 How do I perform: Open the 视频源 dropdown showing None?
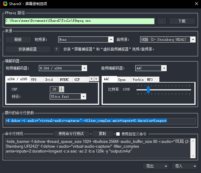click(86, 39)
